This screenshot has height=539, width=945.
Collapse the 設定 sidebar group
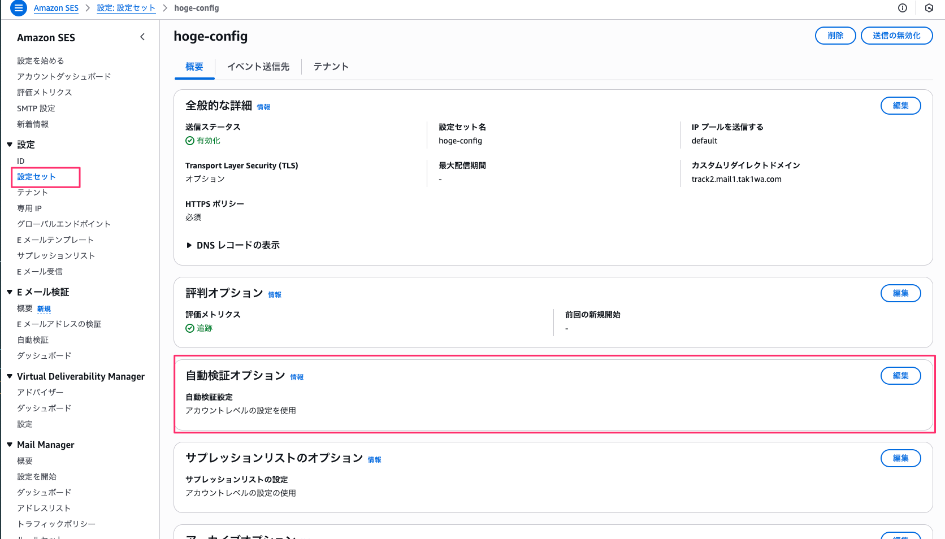pos(10,145)
